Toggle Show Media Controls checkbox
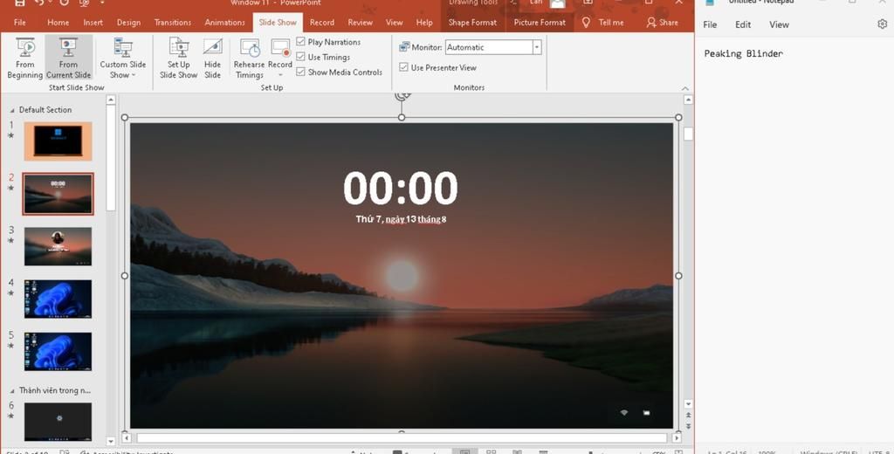 300,72
